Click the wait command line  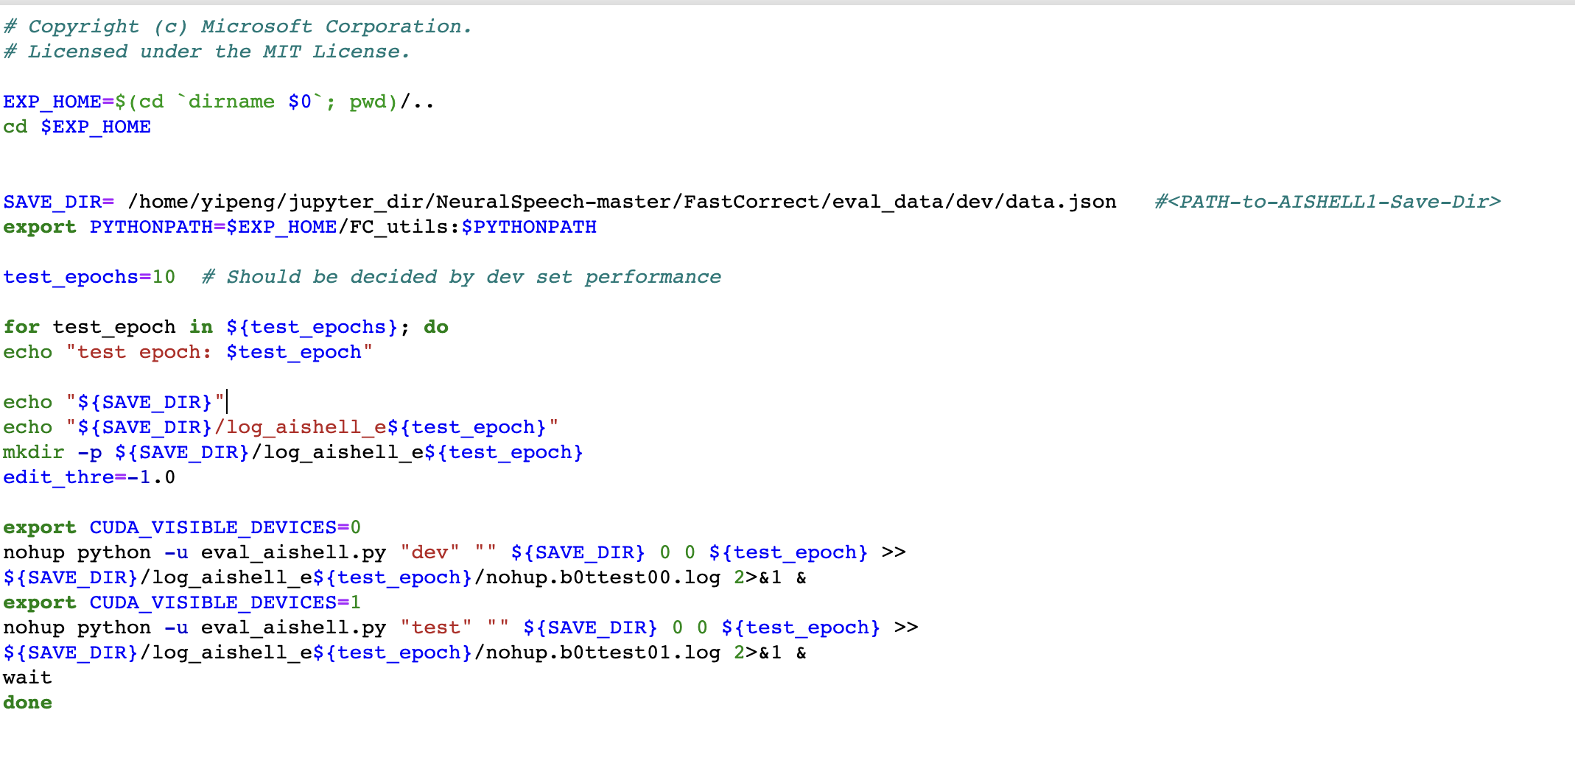point(27,678)
